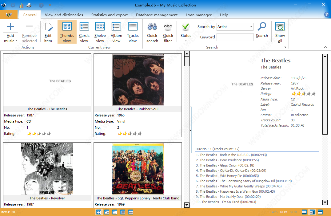Open Database management tab

157,15
